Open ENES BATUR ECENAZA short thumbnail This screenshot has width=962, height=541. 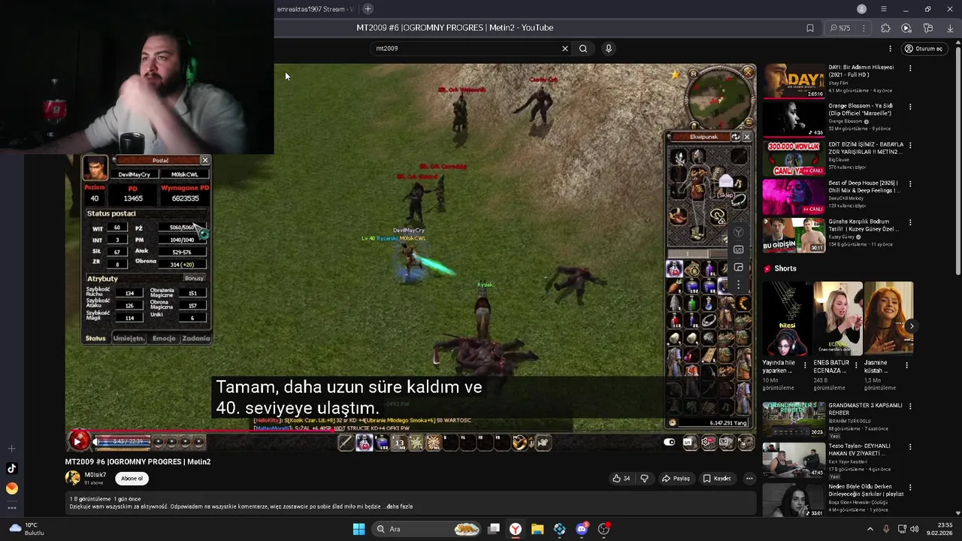838,318
